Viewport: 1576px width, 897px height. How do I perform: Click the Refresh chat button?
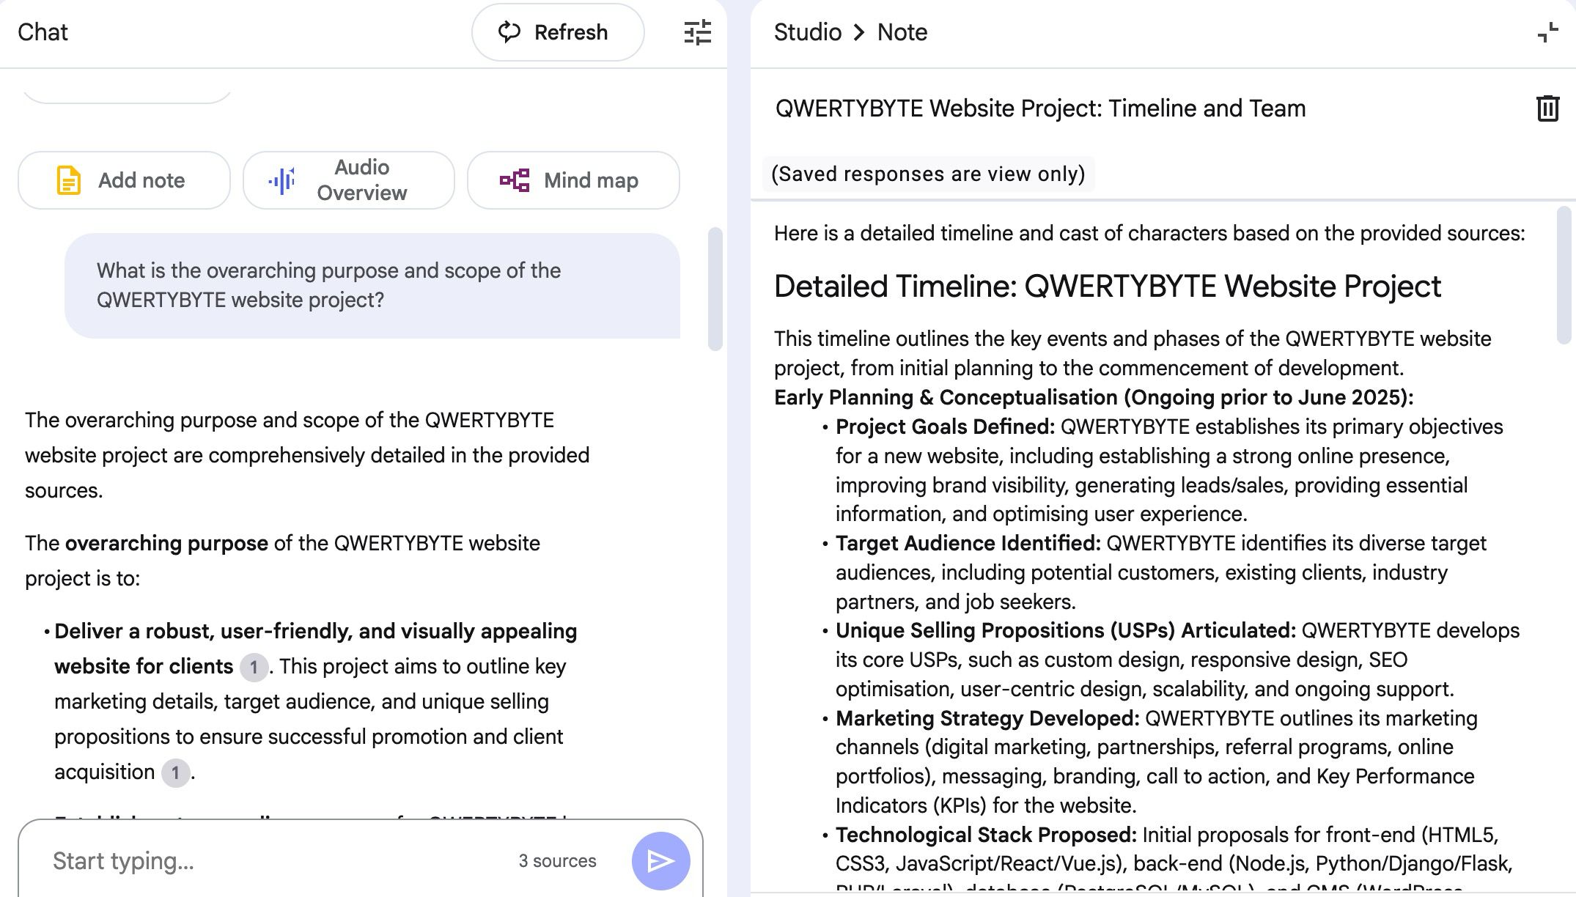pyautogui.click(x=557, y=32)
